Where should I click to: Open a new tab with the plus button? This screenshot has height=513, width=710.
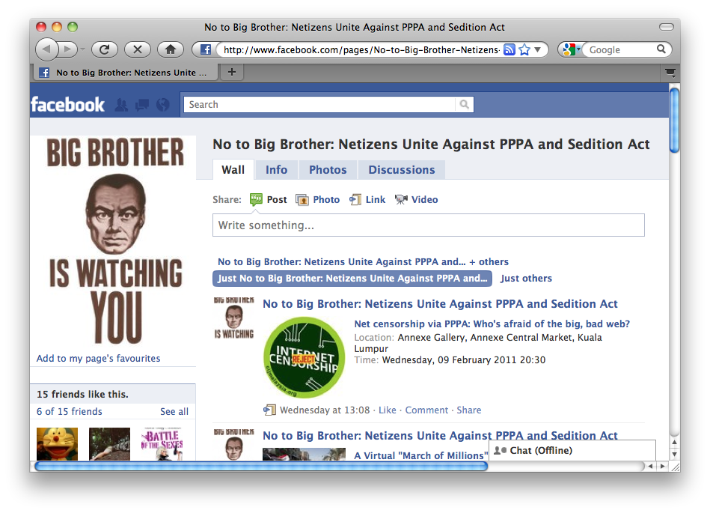[x=232, y=72]
